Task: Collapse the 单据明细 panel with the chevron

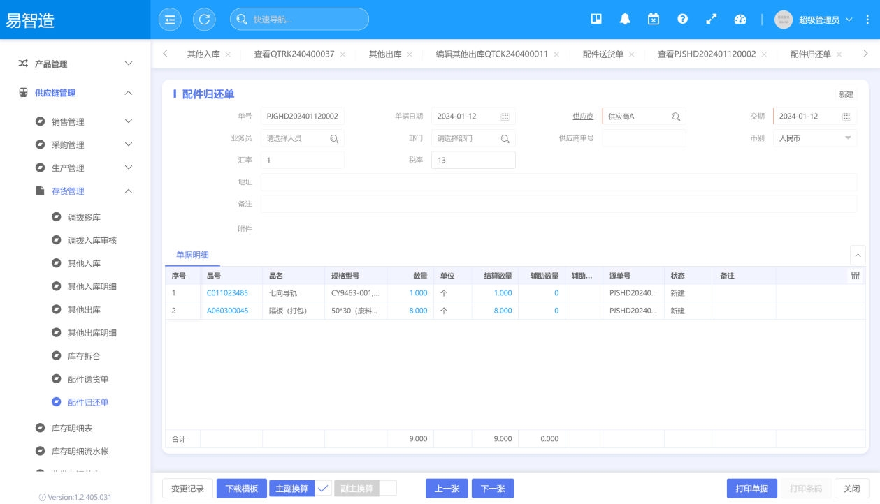Action: (858, 255)
